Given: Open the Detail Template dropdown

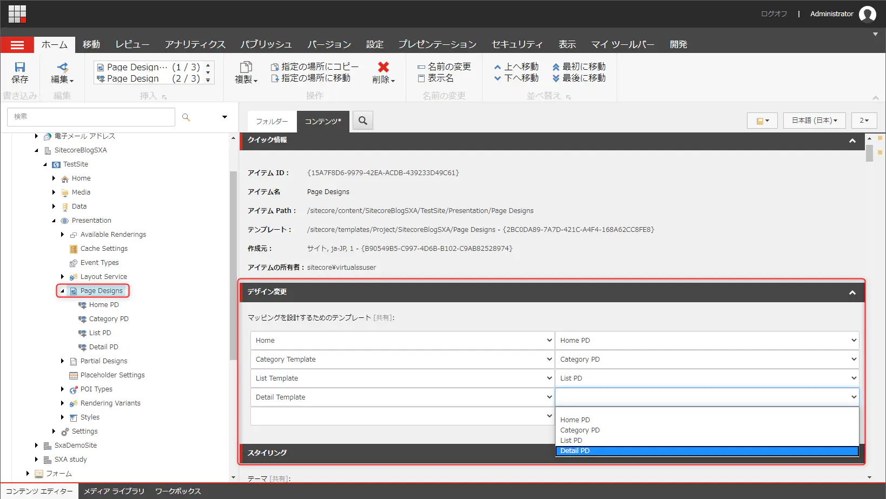Looking at the screenshot, I should click(x=402, y=397).
